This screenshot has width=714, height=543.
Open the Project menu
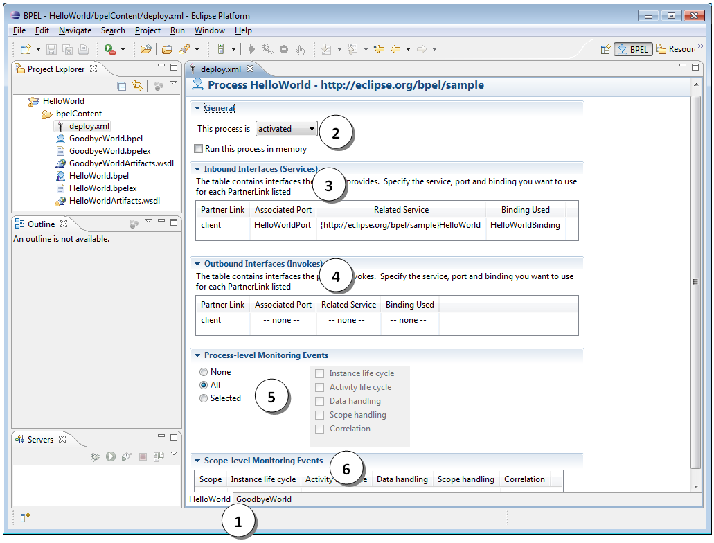pos(148,30)
